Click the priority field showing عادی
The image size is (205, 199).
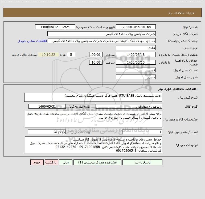(x=136, y=48)
